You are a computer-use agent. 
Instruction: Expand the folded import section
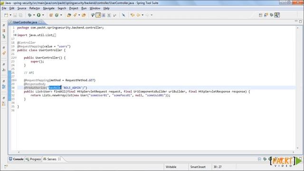(x=16, y=35)
